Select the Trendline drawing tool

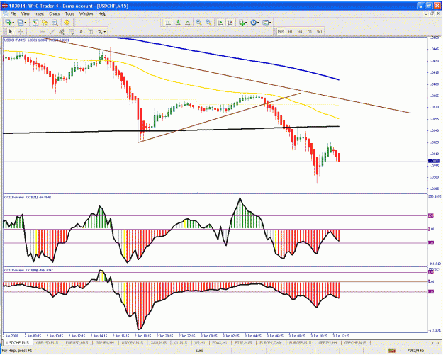(x=52, y=32)
